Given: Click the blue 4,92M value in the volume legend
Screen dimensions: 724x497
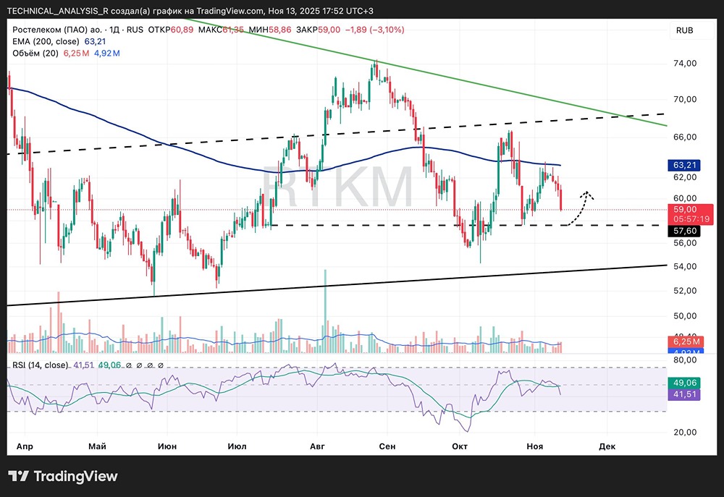Looking at the screenshot, I should pyautogui.click(x=107, y=53).
